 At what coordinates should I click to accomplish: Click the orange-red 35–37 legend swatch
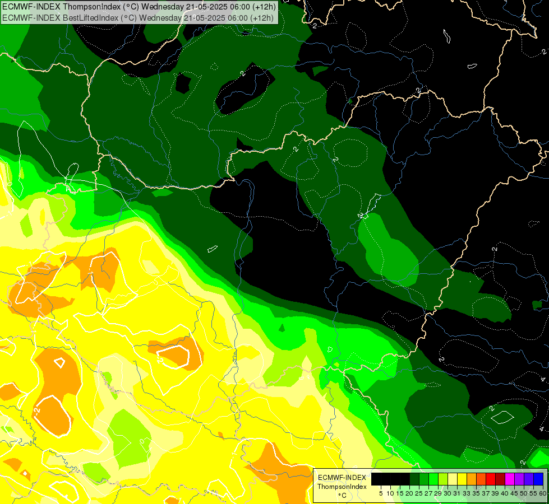click(x=481, y=479)
